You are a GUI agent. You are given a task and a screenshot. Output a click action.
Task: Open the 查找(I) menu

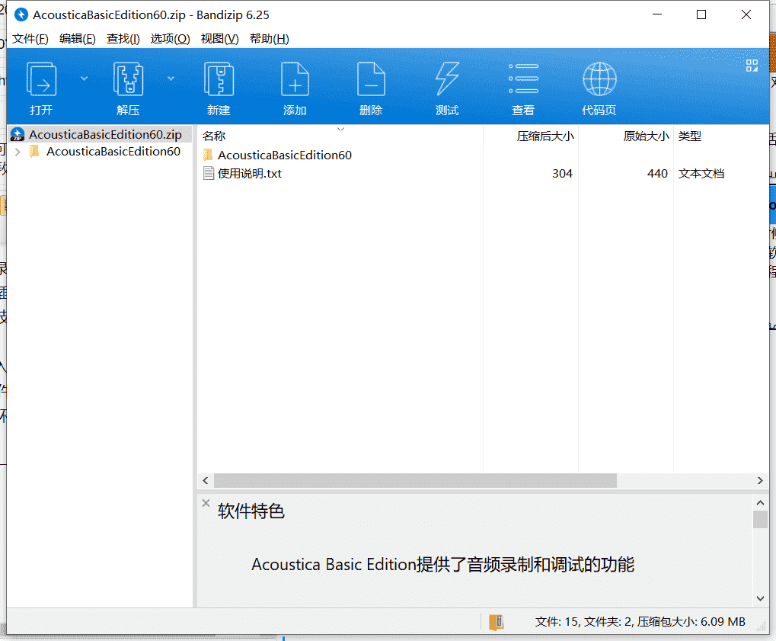(x=123, y=39)
